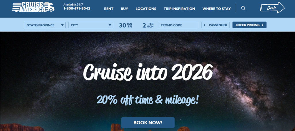The width and height of the screenshot is (295, 131).
Task: Click the Passenger count field
Action: pos(215,25)
